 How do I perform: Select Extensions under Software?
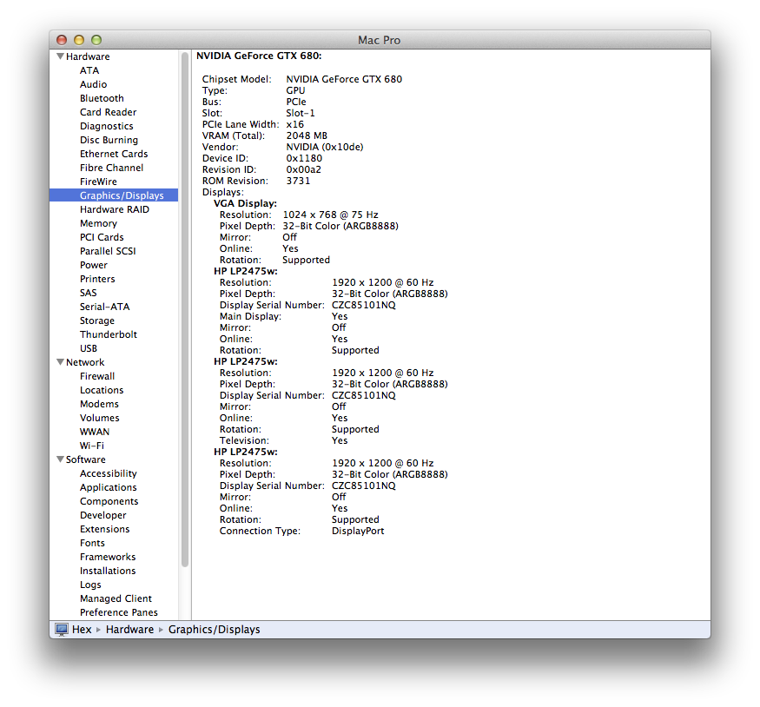(x=105, y=529)
